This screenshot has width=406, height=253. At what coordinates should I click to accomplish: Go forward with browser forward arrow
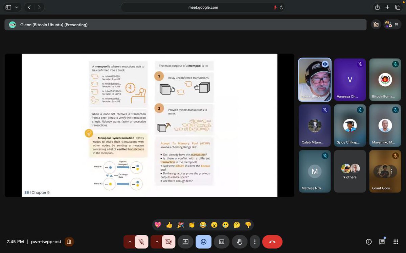point(39,7)
